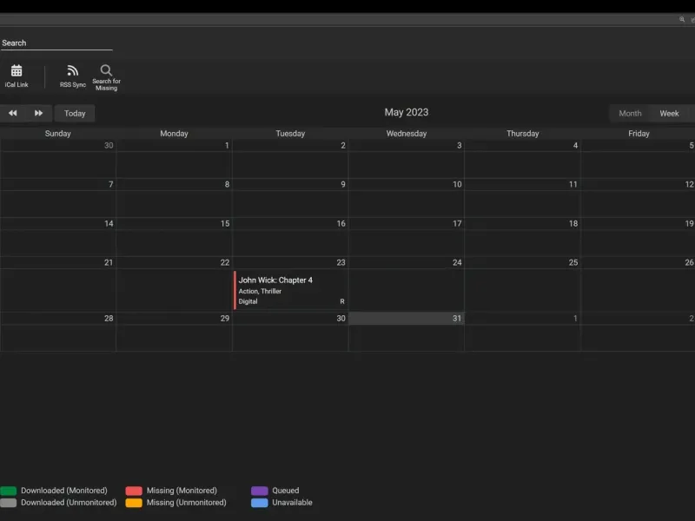Click the orange Missing (Unmonitored) legend swatch

pos(134,503)
